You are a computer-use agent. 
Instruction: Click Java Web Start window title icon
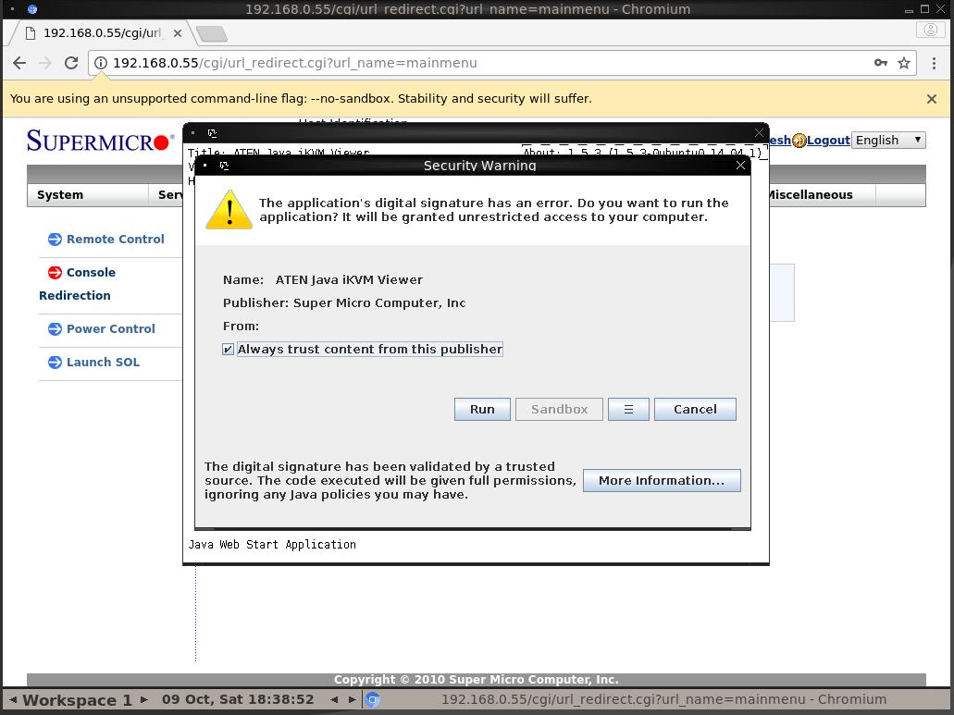pyautogui.click(x=212, y=132)
